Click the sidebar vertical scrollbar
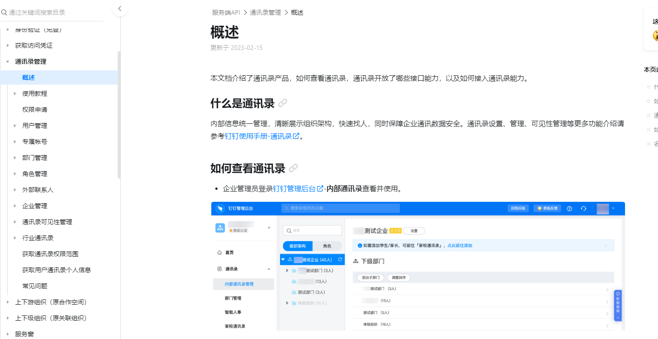The image size is (658, 339). click(x=119, y=115)
